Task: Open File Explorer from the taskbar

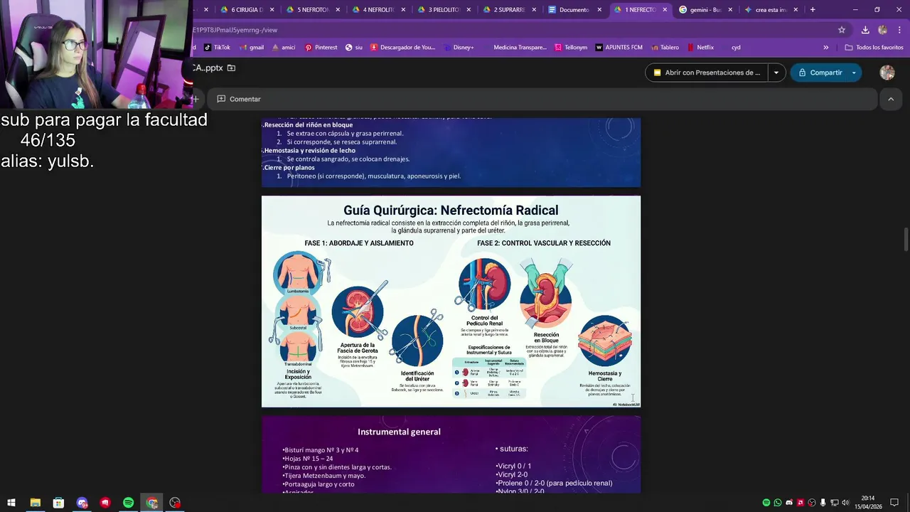Action: click(35, 503)
